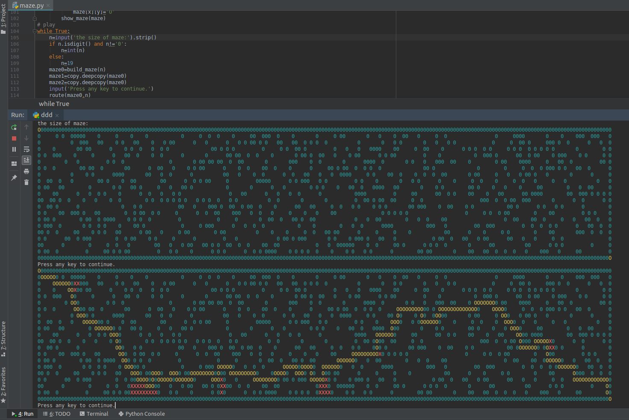Click console text 'the size of maze:'

click(x=63, y=123)
